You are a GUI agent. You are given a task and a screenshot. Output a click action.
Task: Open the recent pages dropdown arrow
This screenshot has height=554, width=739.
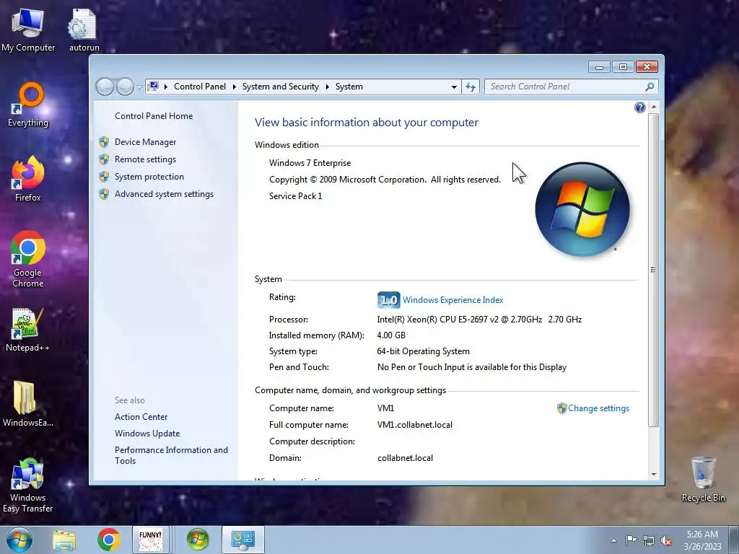(139, 87)
